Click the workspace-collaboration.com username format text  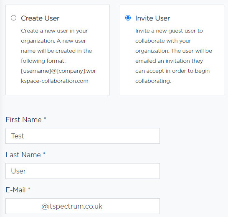point(58,76)
